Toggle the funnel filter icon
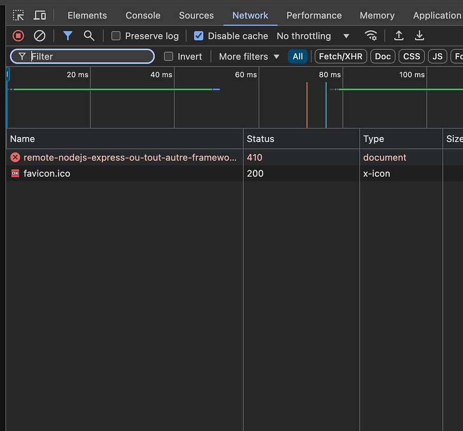The width and height of the screenshot is (463, 431). 68,36
